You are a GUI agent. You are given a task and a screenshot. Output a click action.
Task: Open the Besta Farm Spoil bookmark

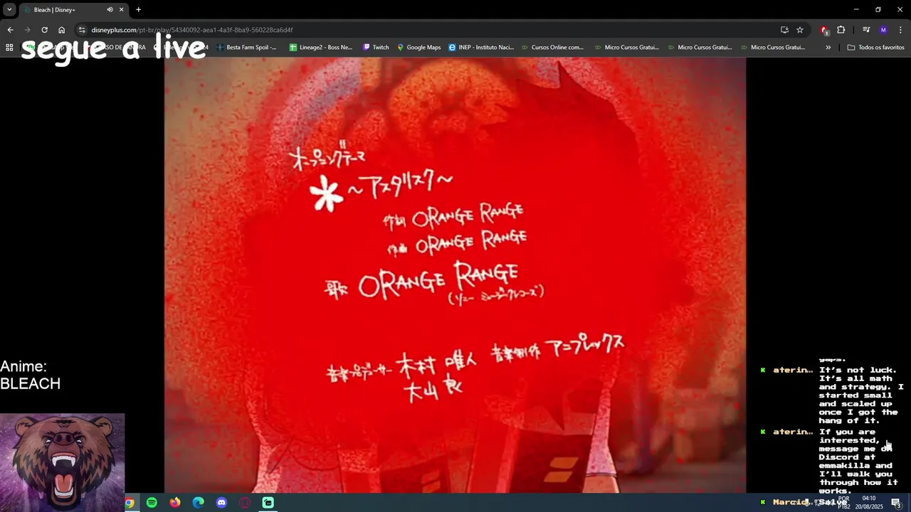[x=246, y=48]
